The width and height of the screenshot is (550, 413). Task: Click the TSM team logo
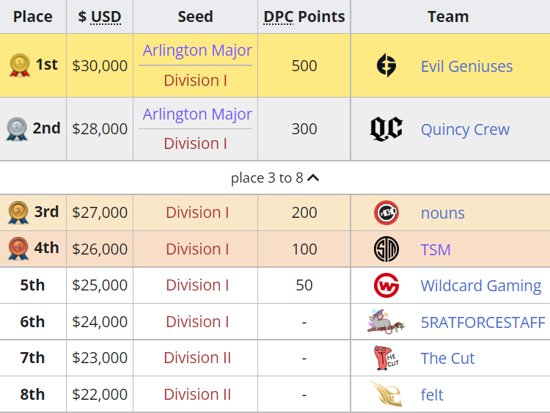click(386, 249)
